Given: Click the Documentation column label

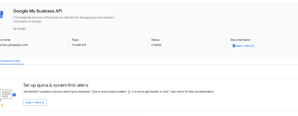Looking at the screenshot, I should click(240, 40).
